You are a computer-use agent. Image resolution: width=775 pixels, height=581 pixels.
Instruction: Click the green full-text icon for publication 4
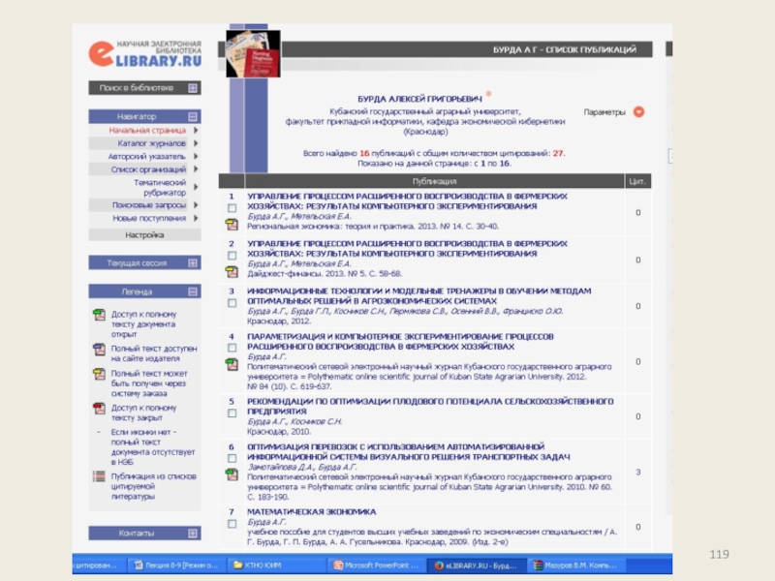(231, 364)
